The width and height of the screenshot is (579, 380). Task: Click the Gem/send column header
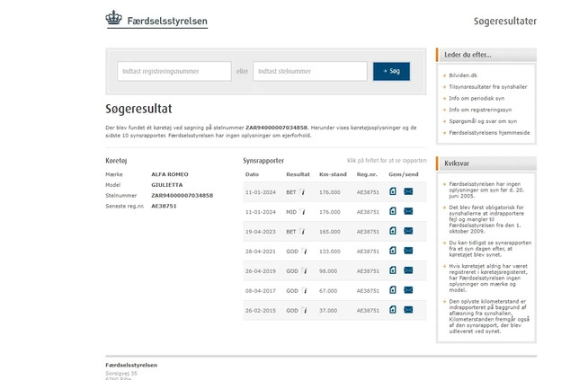coord(404,174)
